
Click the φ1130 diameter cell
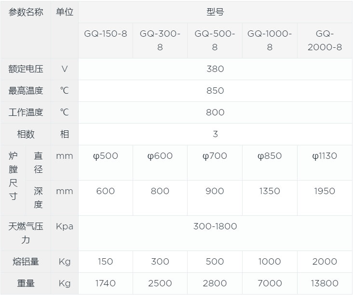325,156
